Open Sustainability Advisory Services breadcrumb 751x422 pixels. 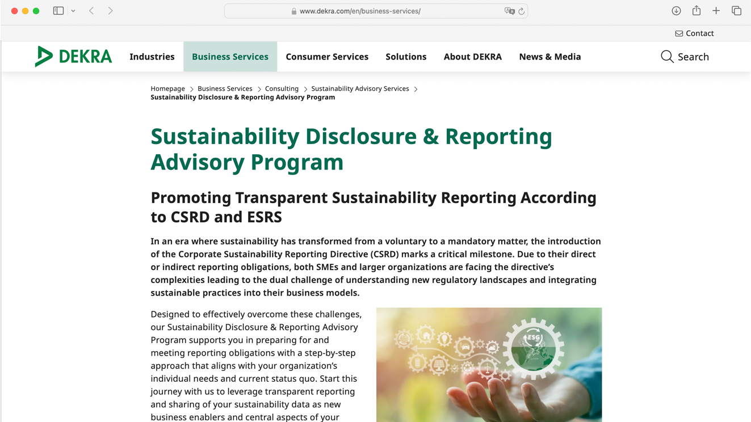(360, 88)
